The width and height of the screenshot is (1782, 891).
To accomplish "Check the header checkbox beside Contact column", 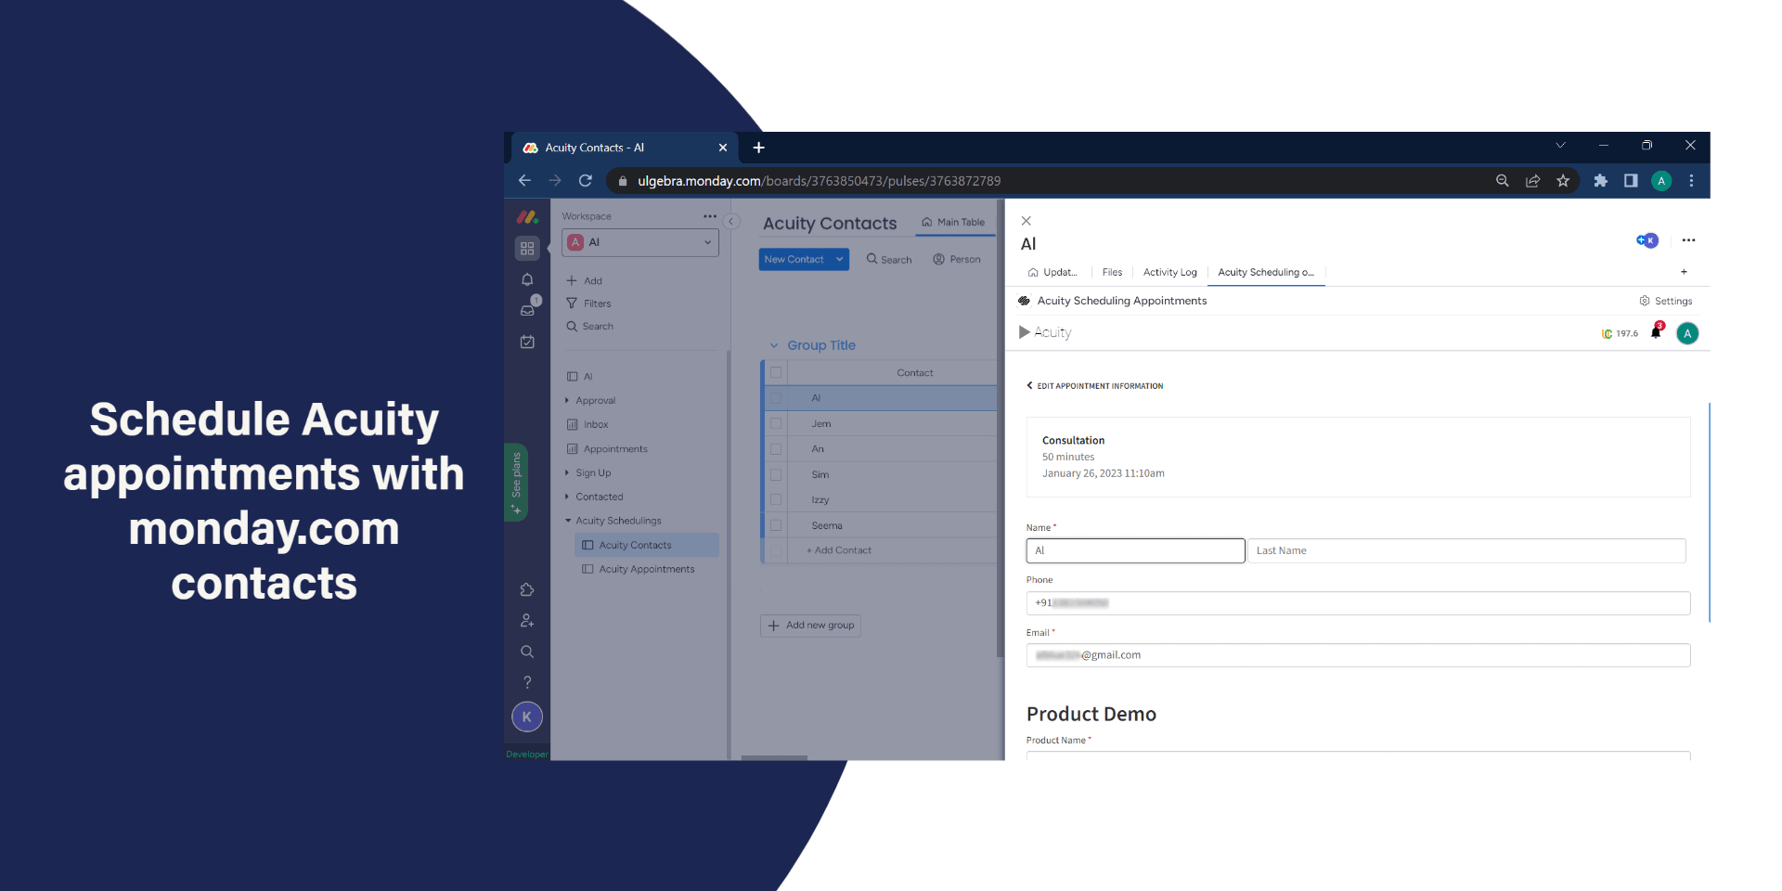I will [x=776, y=373].
